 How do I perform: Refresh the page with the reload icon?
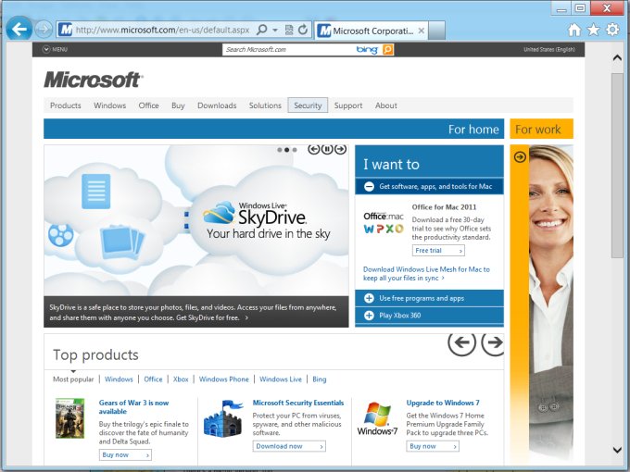coord(303,30)
